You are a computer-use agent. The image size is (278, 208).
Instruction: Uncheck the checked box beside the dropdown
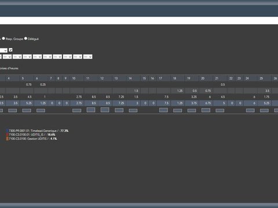10,50
